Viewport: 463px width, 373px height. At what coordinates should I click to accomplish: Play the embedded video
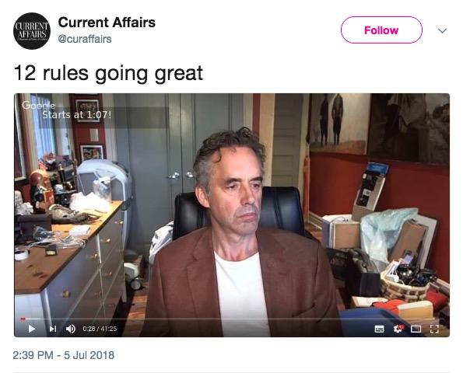click(x=32, y=329)
